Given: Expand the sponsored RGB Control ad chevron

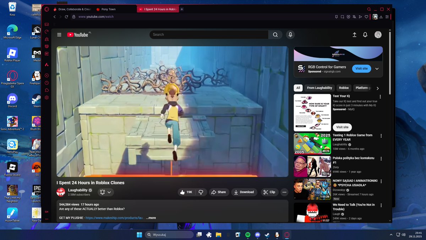Looking at the screenshot, I should click(377, 69).
